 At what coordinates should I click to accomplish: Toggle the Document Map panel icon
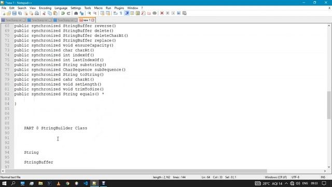(138, 13)
